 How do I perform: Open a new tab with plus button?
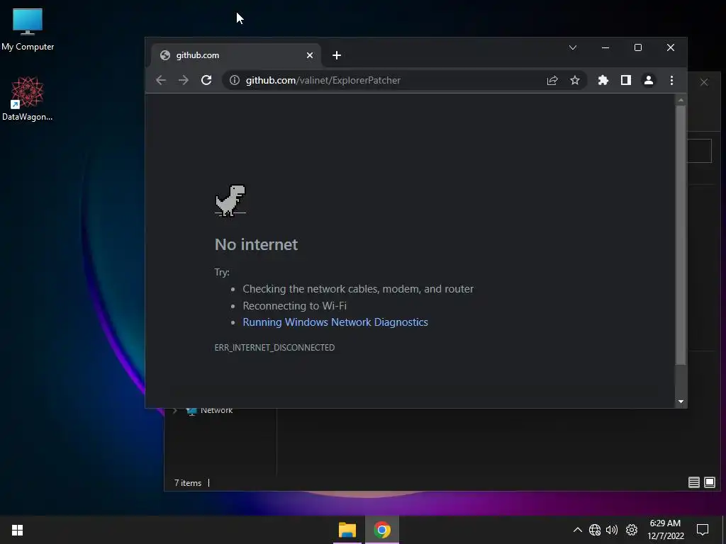(x=337, y=55)
